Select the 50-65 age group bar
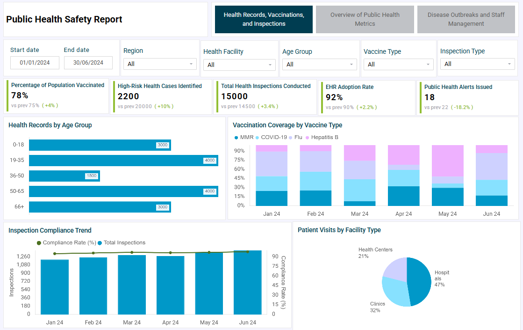 pyautogui.click(x=123, y=191)
